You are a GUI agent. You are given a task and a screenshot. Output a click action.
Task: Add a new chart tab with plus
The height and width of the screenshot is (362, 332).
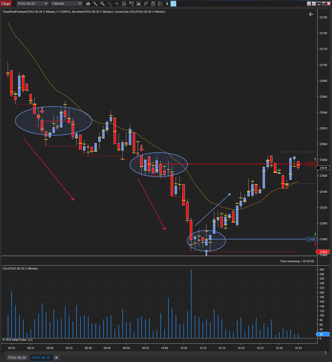pyautogui.click(x=56, y=358)
